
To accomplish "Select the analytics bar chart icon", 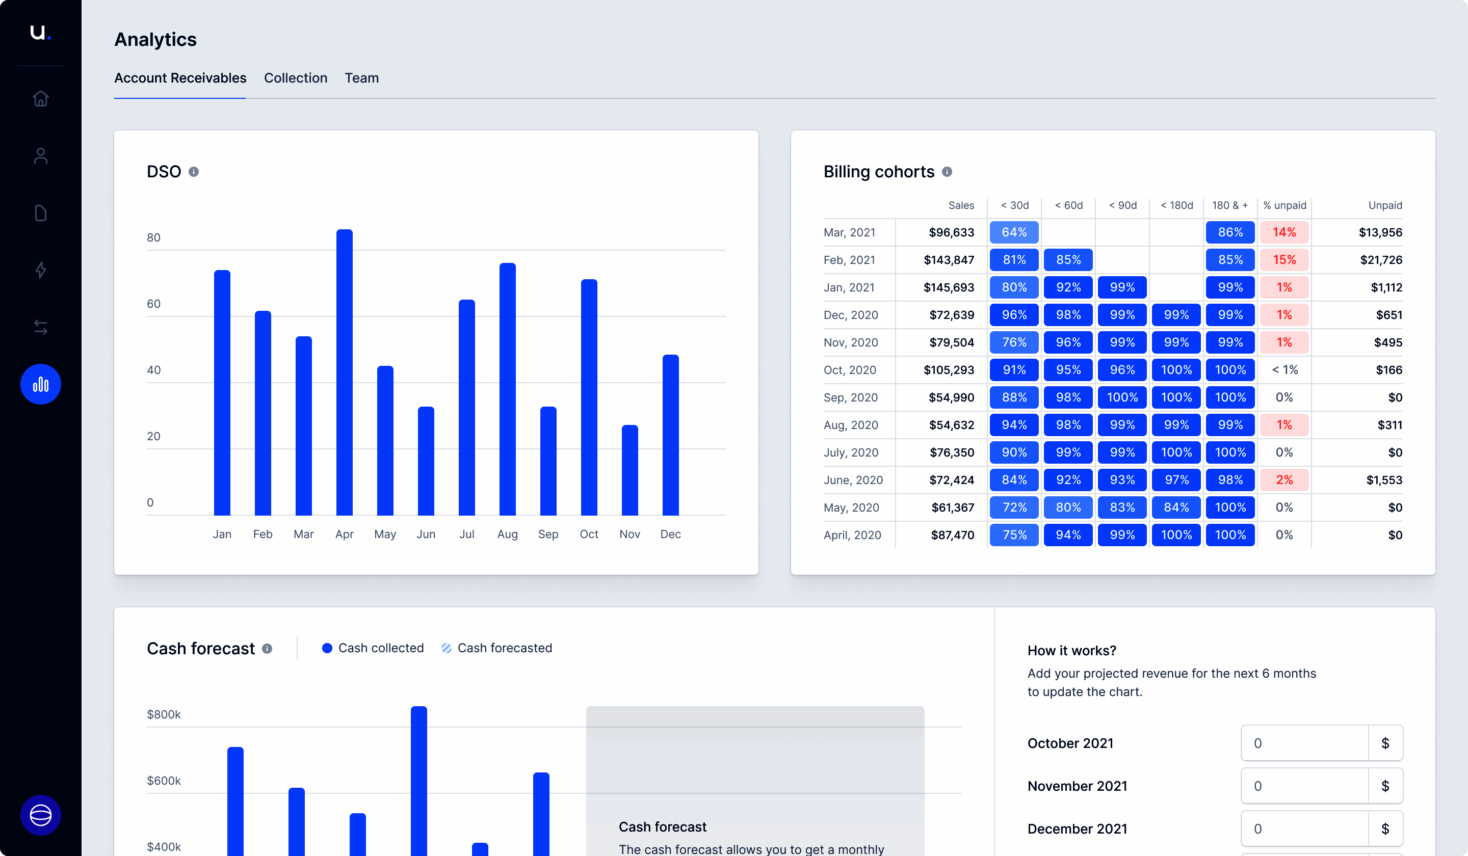I will [40, 384].
